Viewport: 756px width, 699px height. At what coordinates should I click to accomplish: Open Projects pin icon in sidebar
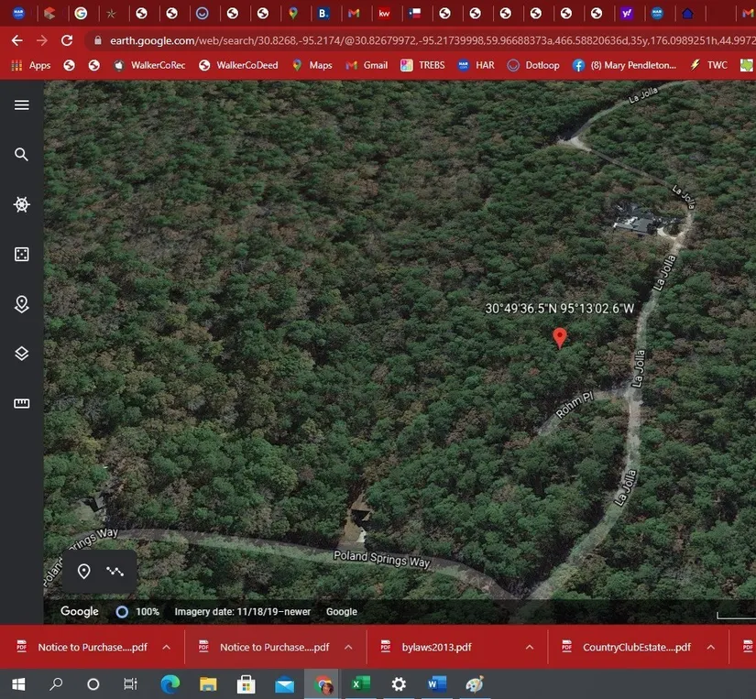[x=22, y=304]
